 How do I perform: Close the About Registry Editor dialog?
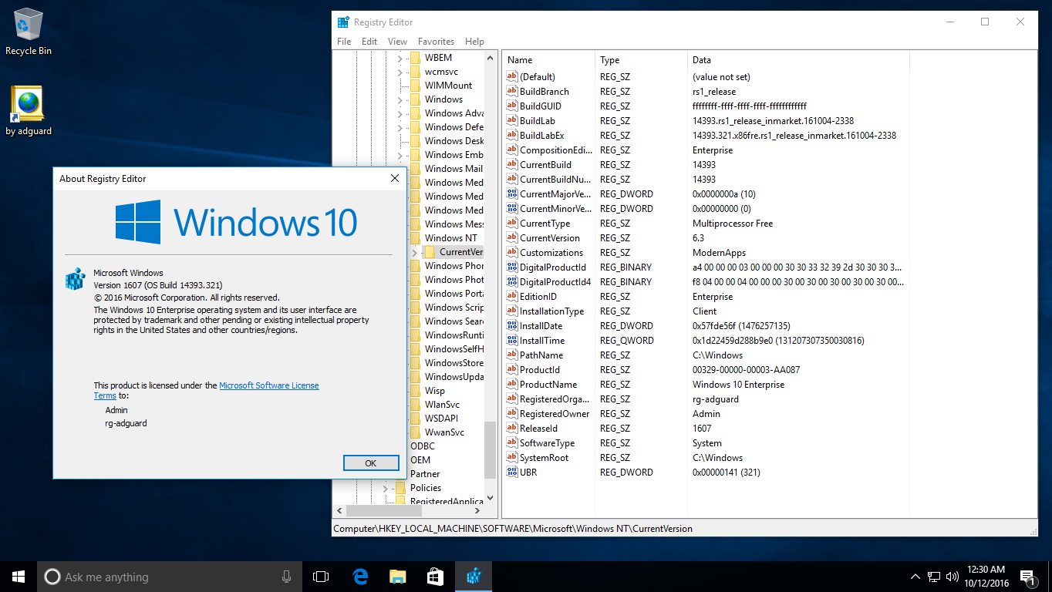tap(394, 179)
